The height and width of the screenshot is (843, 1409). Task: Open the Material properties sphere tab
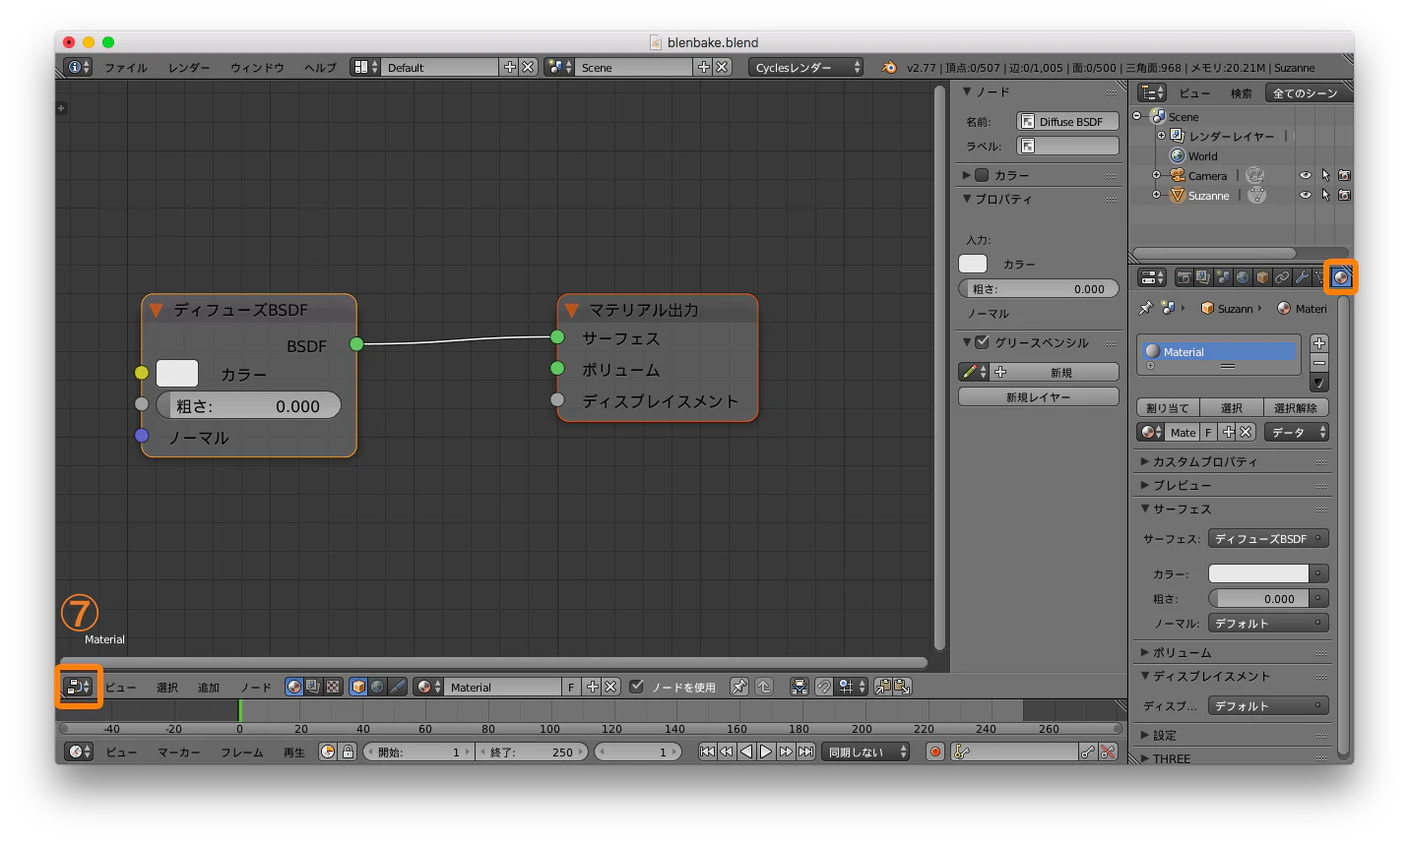[x=1340, y=277]
